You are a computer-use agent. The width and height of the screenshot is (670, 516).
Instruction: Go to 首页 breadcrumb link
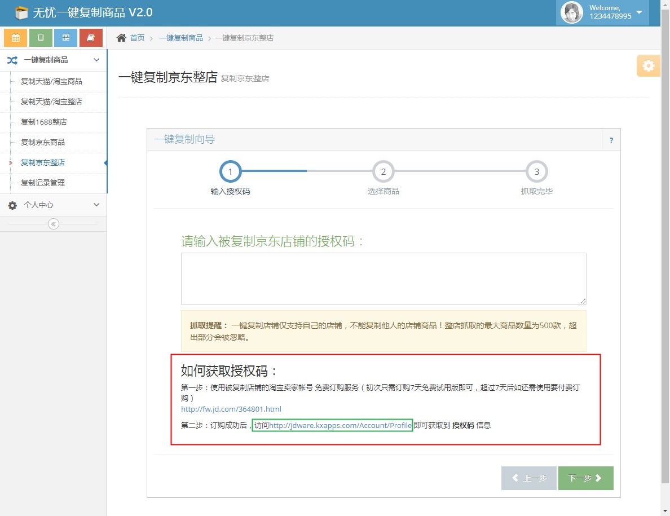[x=137, y=38]
